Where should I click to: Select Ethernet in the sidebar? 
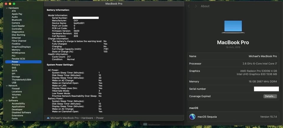point(16,38)
